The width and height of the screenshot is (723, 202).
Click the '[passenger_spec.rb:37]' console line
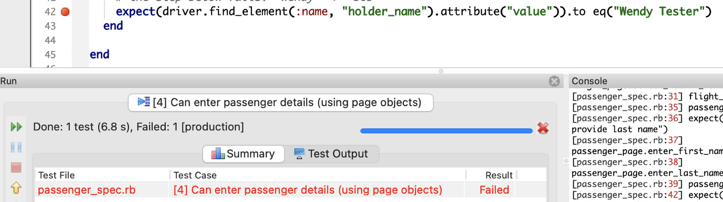click(x=627, y=140)
